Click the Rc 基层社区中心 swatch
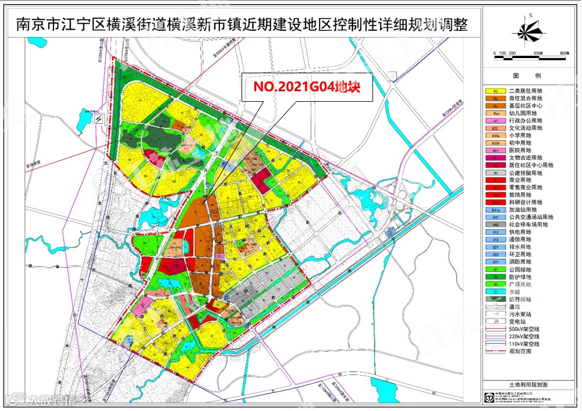582x411 pixels. tap(495, 106)
